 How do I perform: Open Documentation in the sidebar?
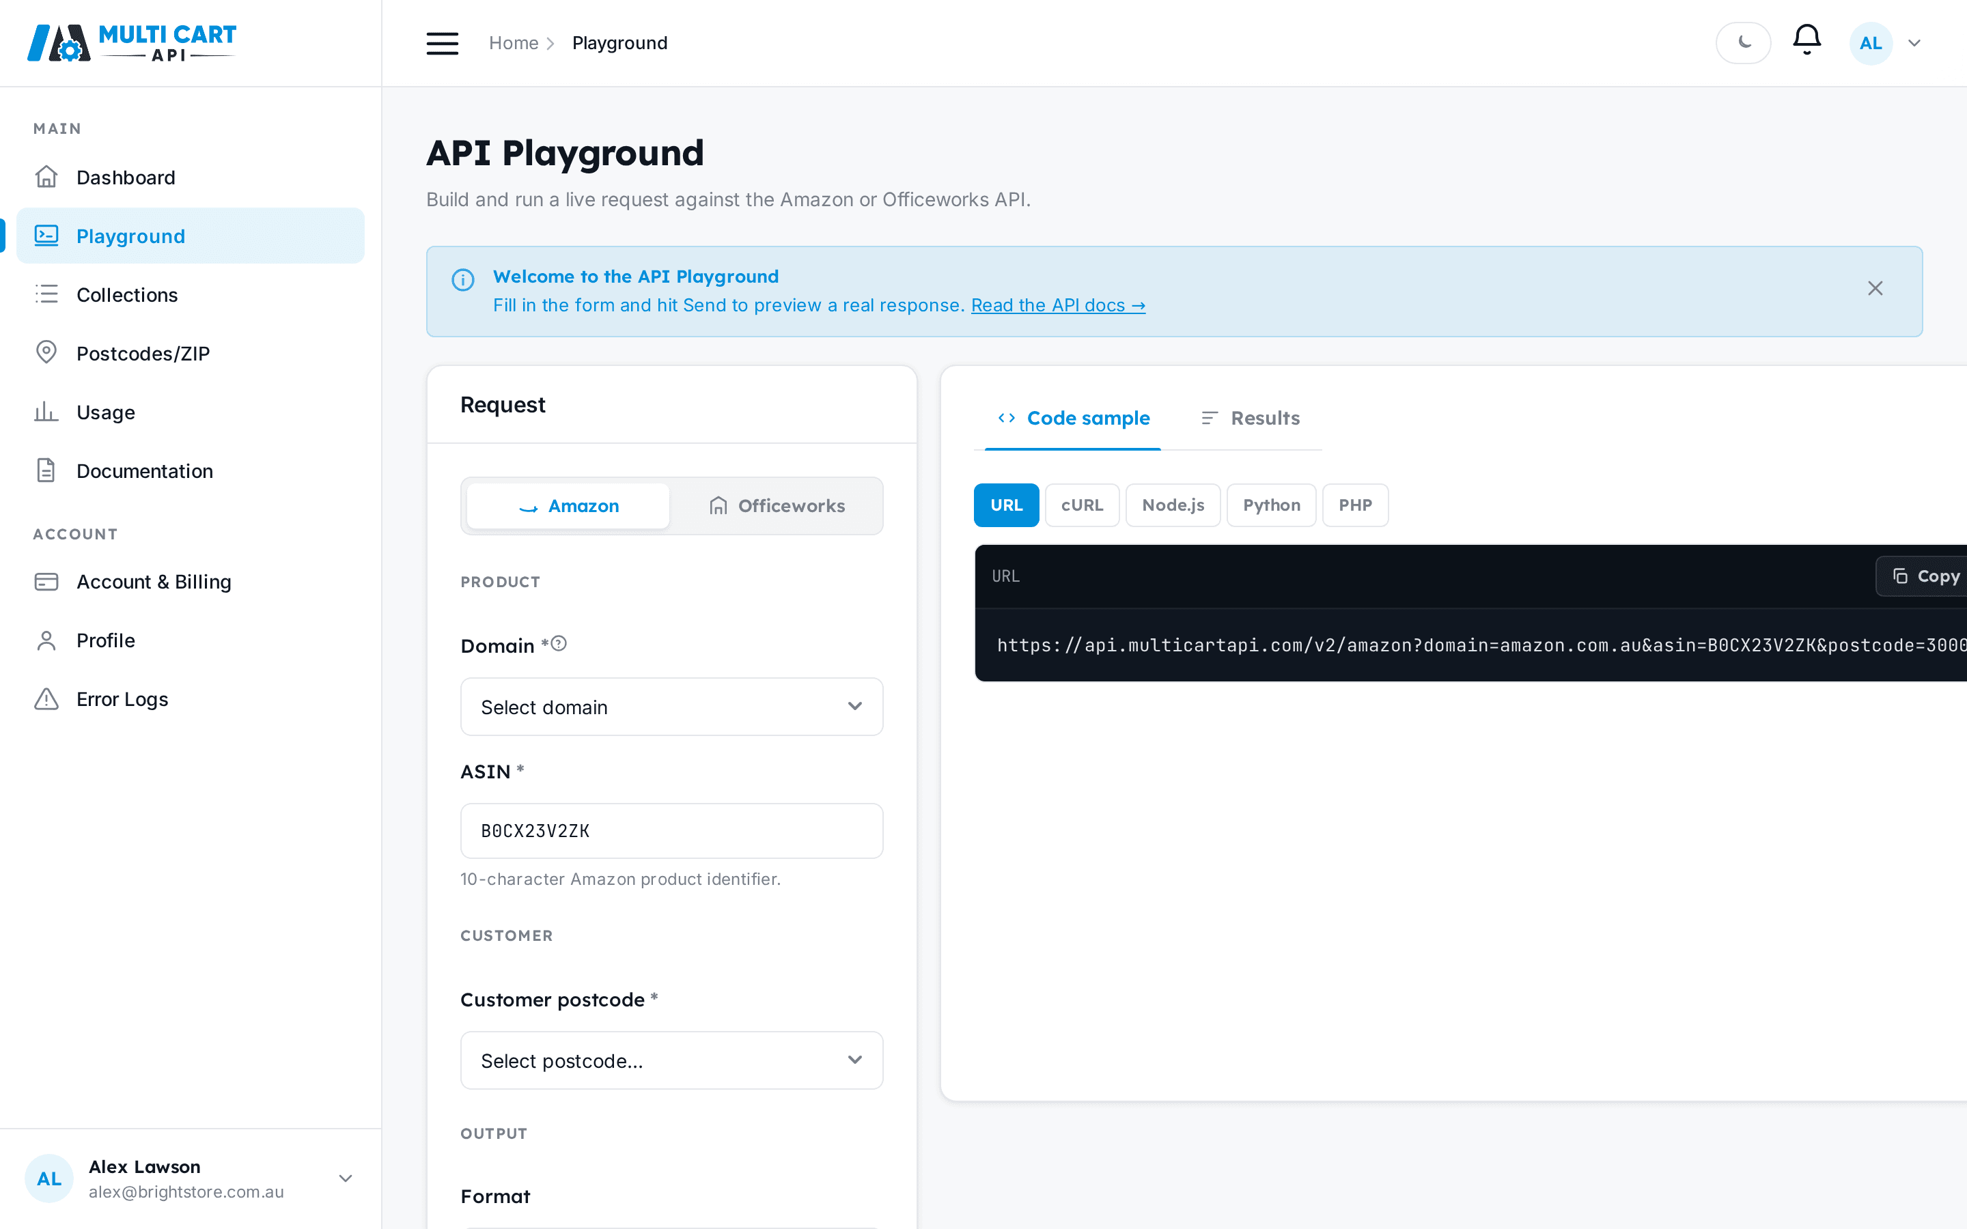[x=190, y=470]
